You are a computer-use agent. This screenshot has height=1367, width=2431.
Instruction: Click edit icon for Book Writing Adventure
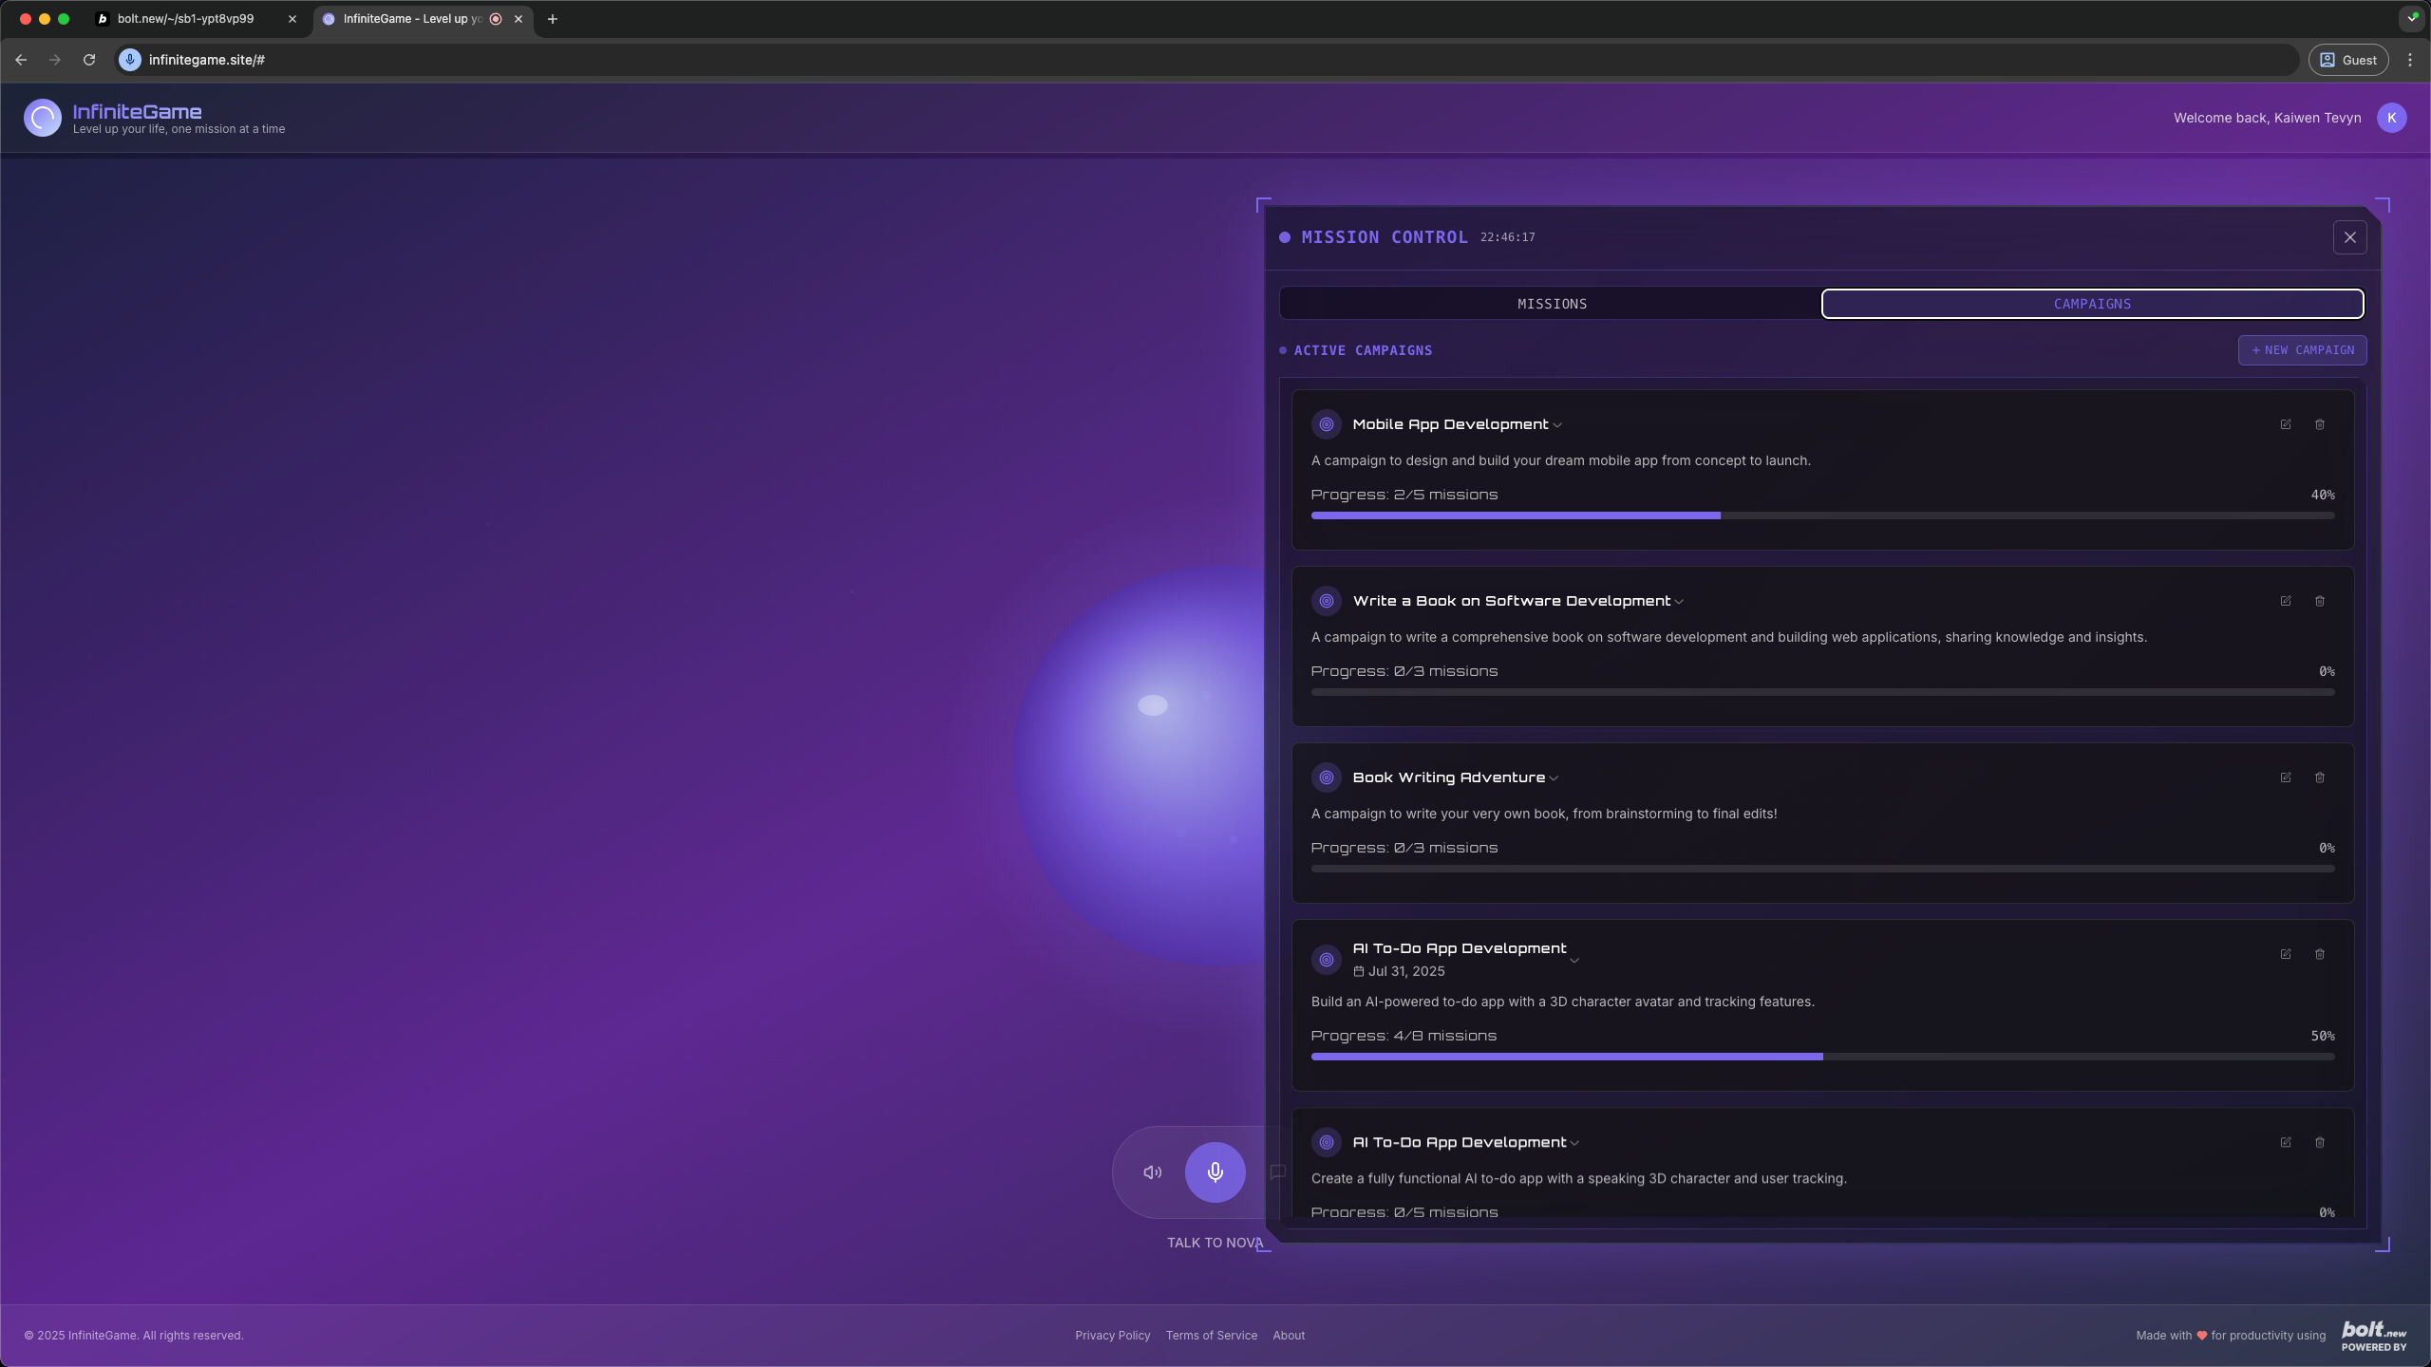pos(2286,777)
